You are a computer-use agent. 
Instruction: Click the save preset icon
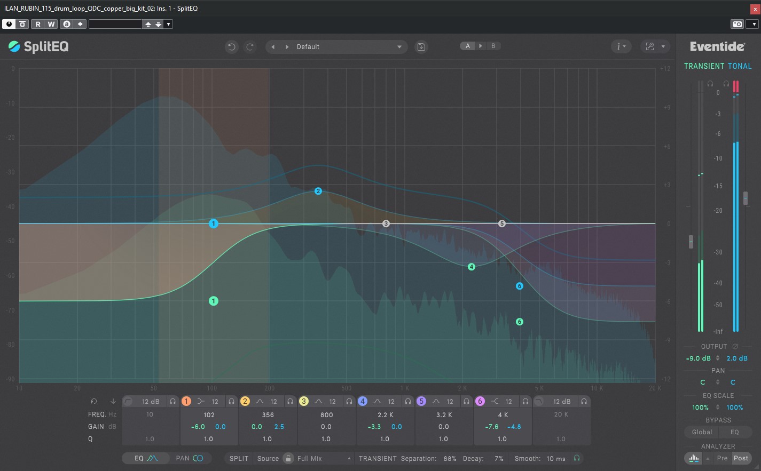(x=421, y=47)
